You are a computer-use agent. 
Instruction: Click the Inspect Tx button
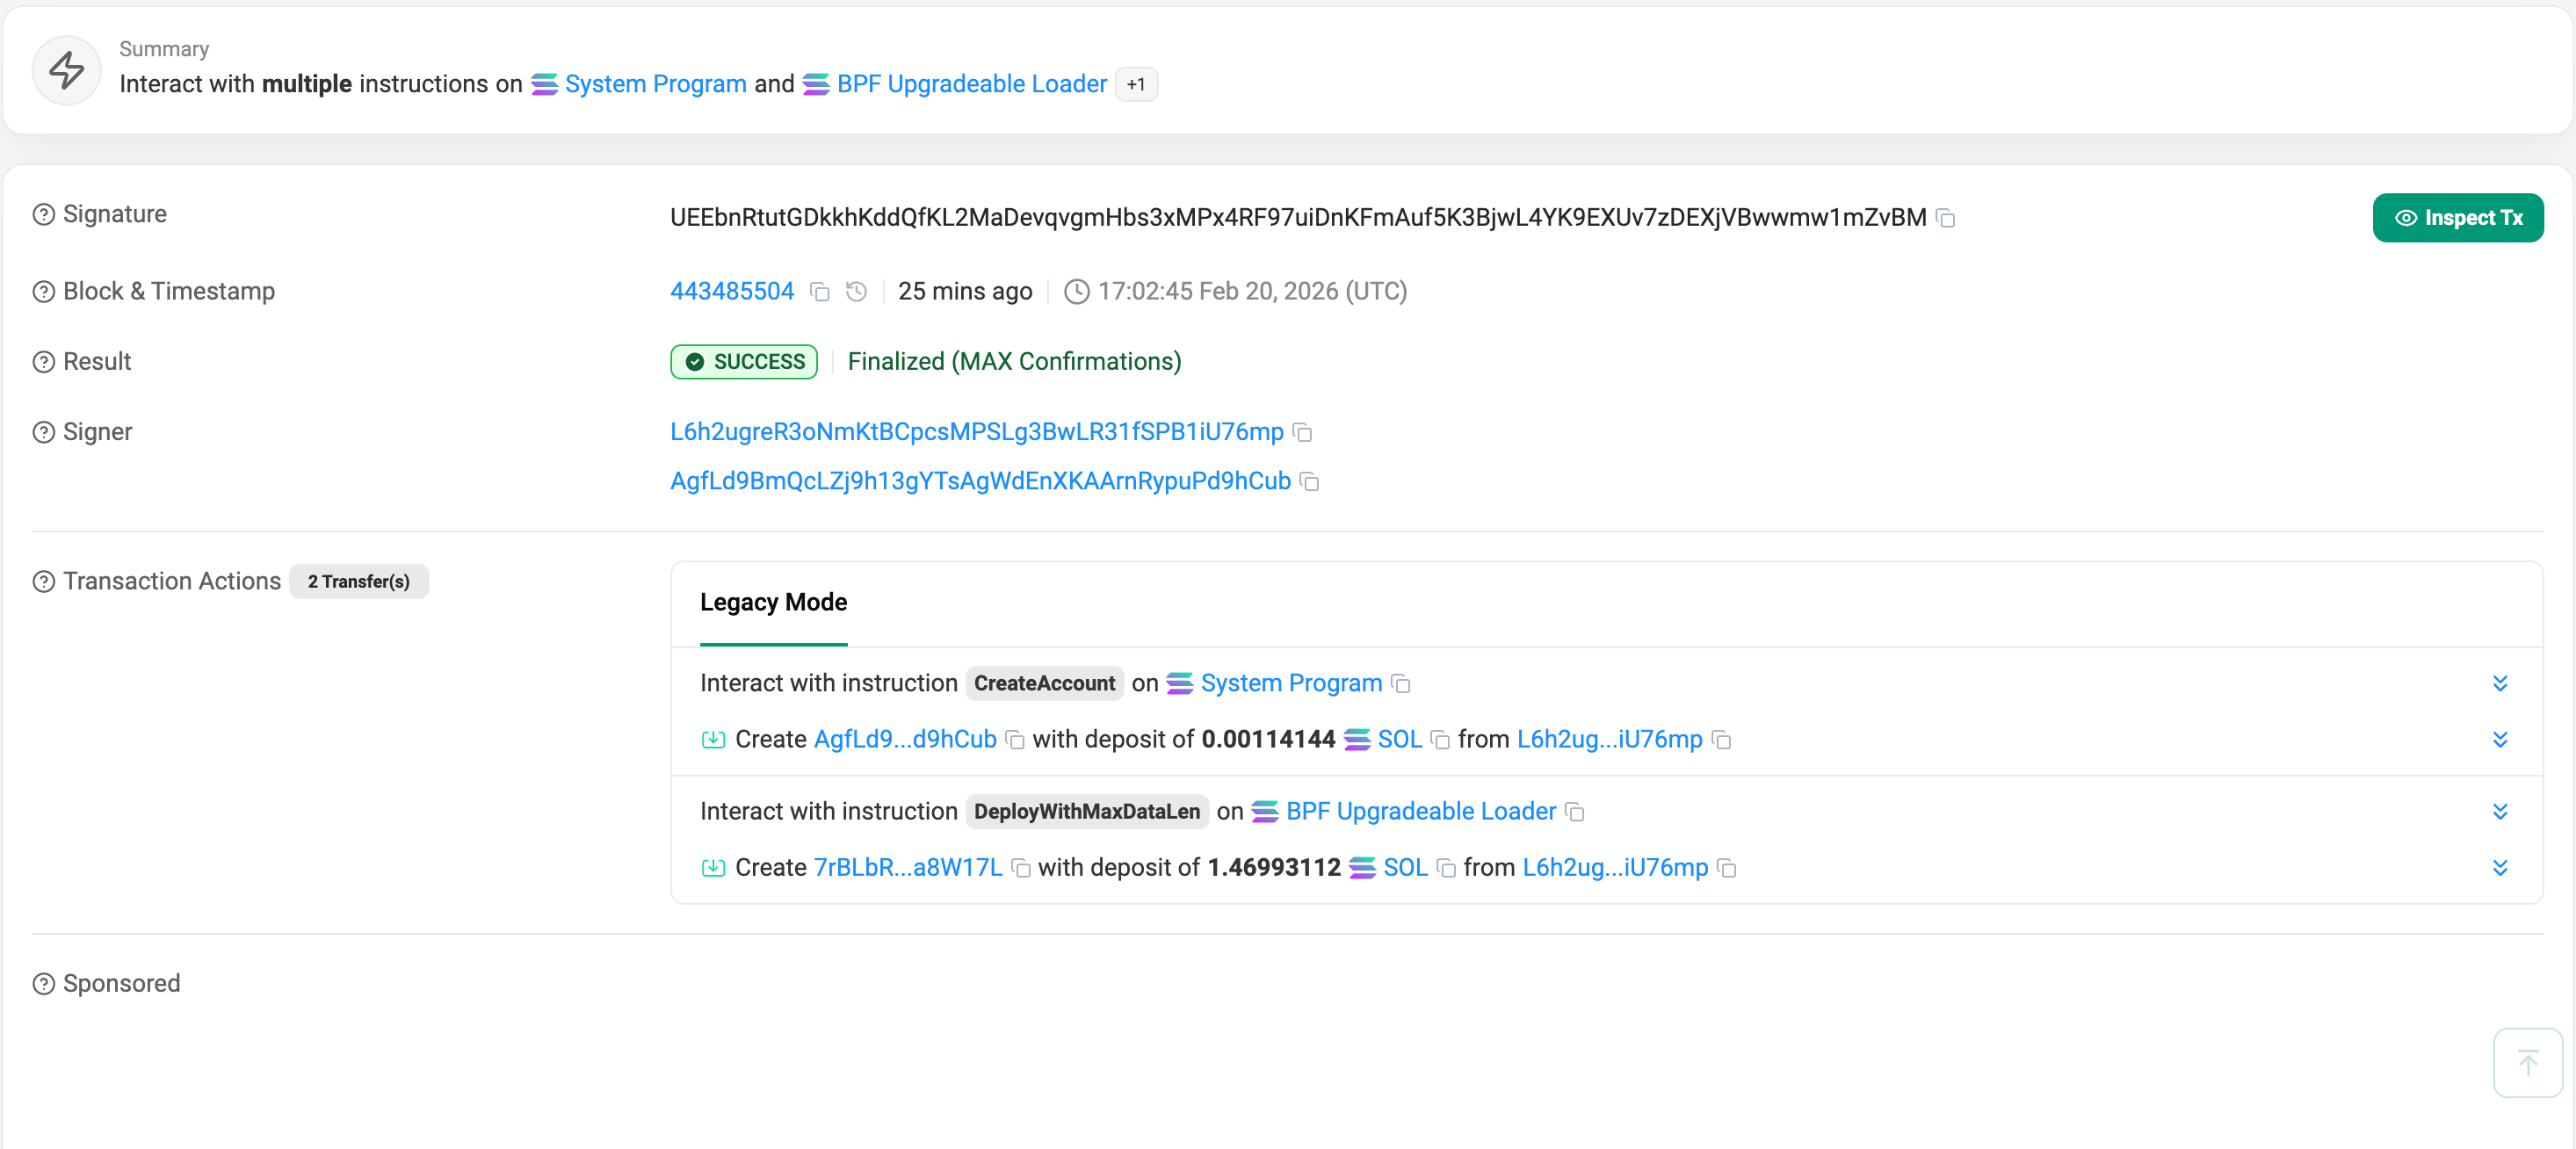point(2457,218)
